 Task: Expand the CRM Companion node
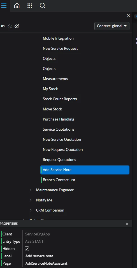click(x=31, y=210)
